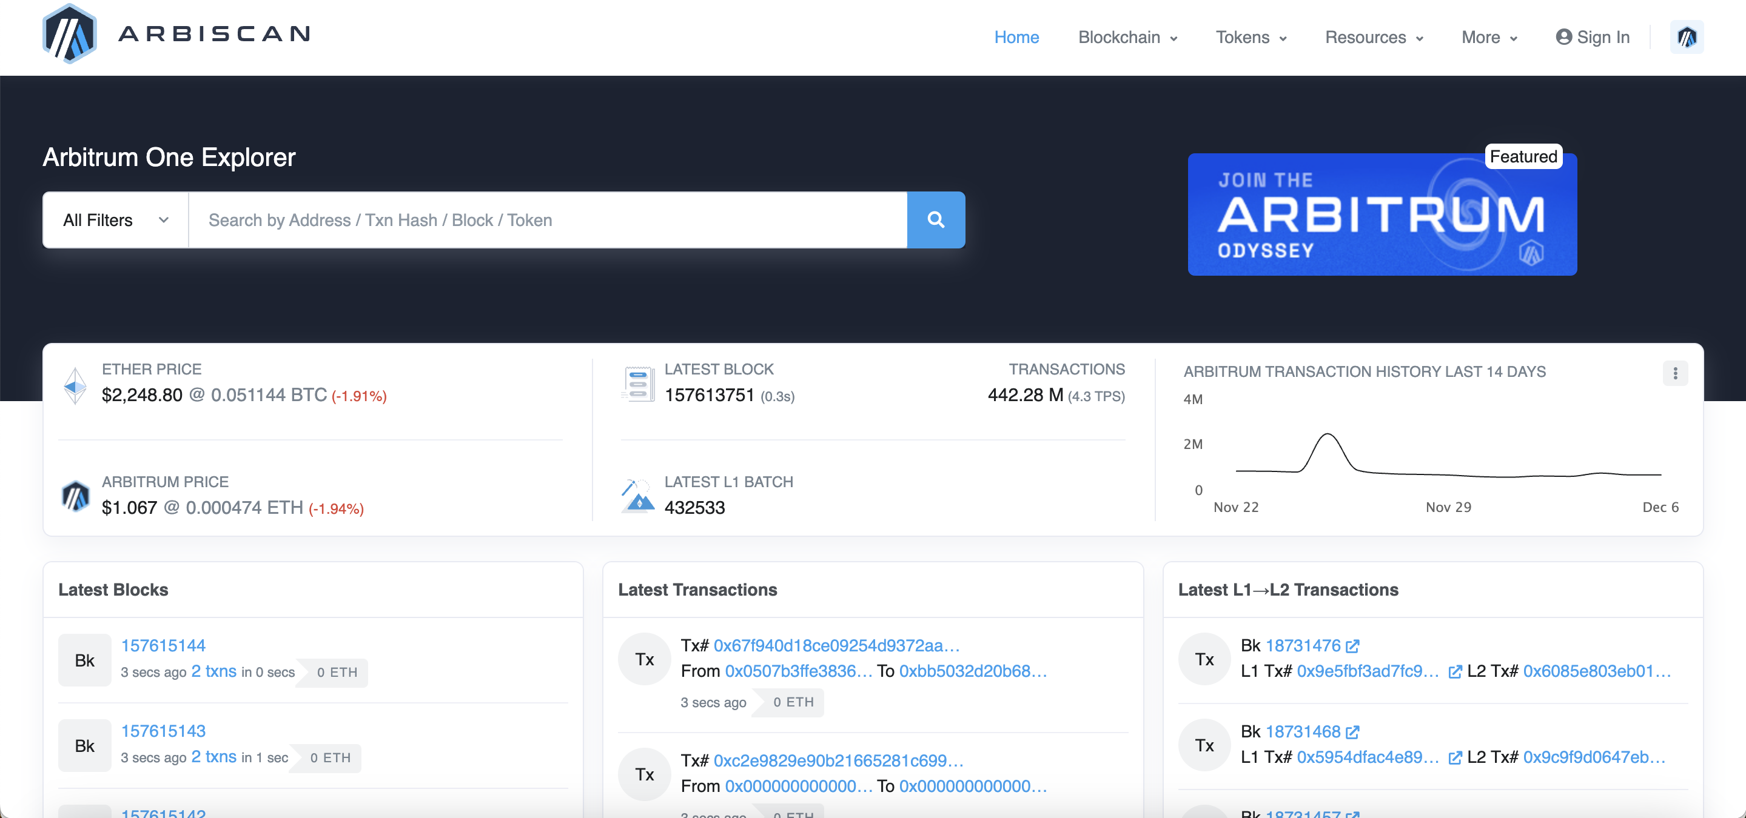Click the Arbitrum network icon at top right
Screen dimensions: 1746x818
point(1687,37)
